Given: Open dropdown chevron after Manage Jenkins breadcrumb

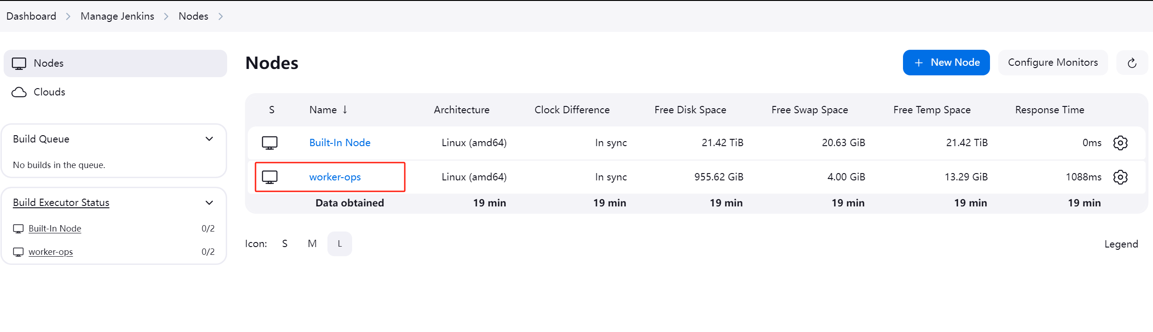Looking at the screenshot, I should [166, 16].
